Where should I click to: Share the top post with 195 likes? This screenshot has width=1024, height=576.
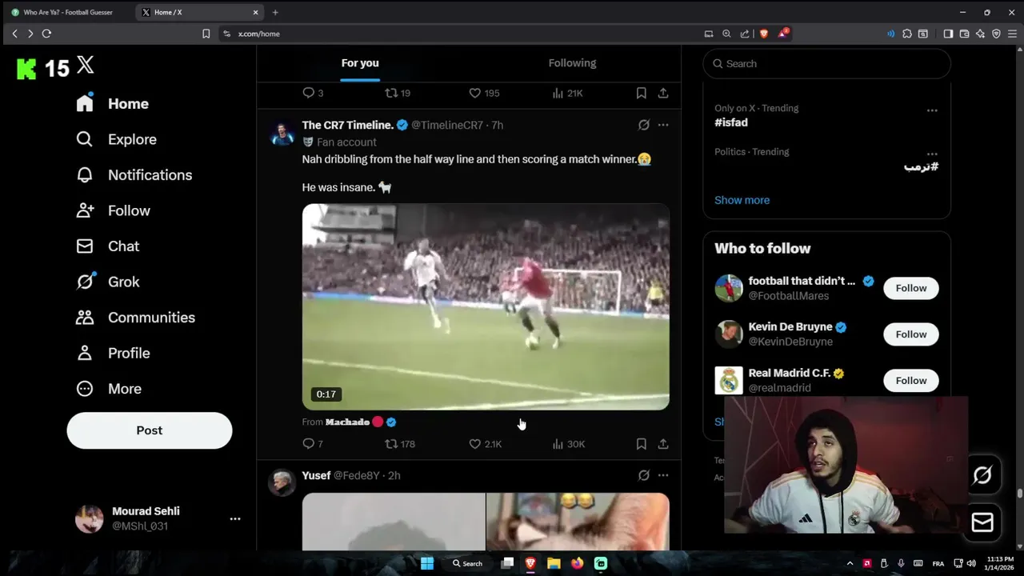tap(663, 94)
